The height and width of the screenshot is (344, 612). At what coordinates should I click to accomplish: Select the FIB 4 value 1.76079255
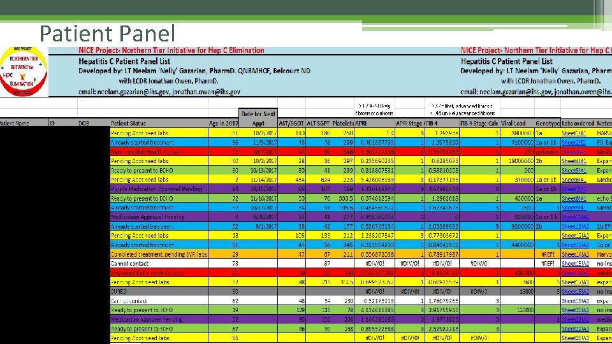click(442, 301)
